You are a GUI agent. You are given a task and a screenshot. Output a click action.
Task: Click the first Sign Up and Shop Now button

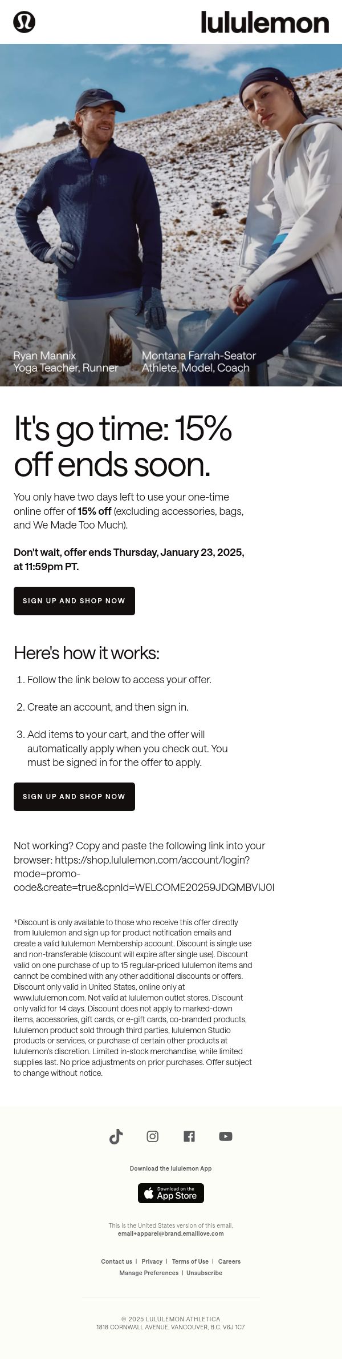click(x=74, y=601)
